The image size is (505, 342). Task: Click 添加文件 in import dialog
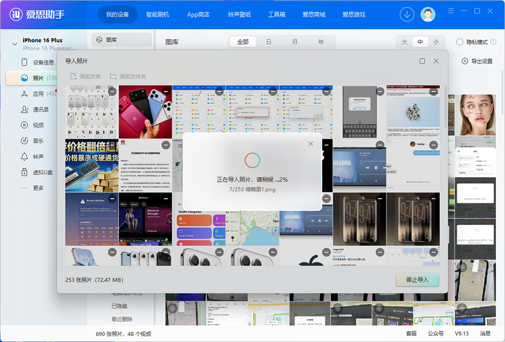[86, 76]
